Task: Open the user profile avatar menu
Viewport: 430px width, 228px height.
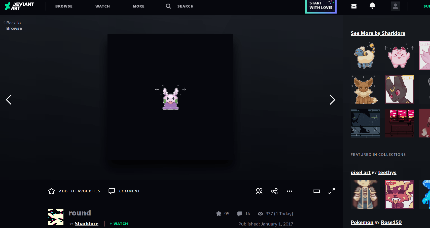Action: tap(395, 6)
